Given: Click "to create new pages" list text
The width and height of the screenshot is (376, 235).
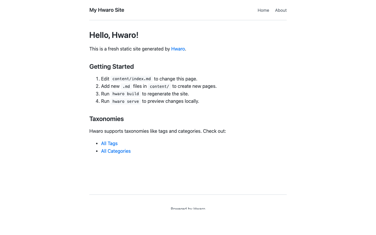Looking at the screenshot, I should point(194,86).
